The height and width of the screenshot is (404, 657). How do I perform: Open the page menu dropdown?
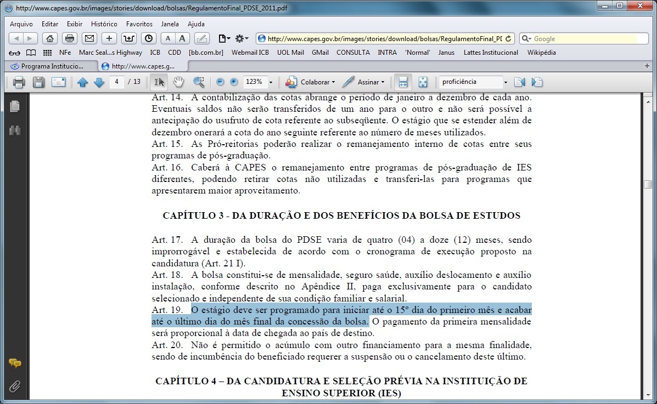pos(224,38)
